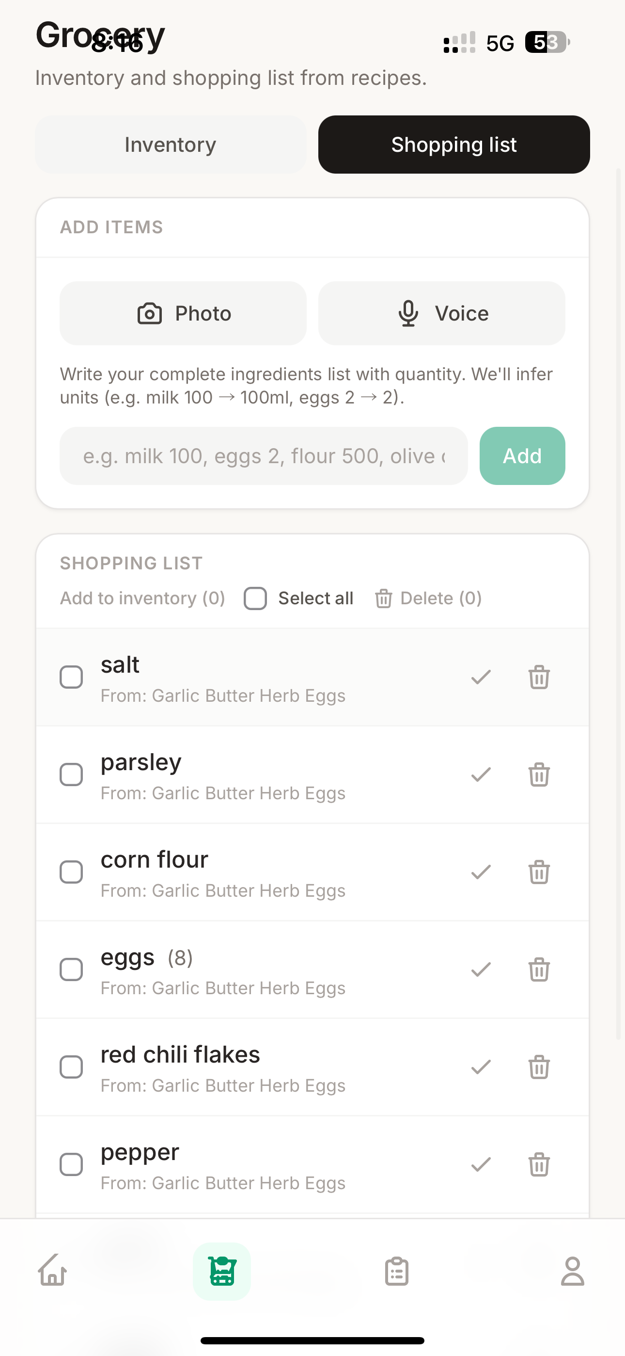Check the salt item checkbox
Viewport: 625px width, 1356px height.
tap(72, 677)
